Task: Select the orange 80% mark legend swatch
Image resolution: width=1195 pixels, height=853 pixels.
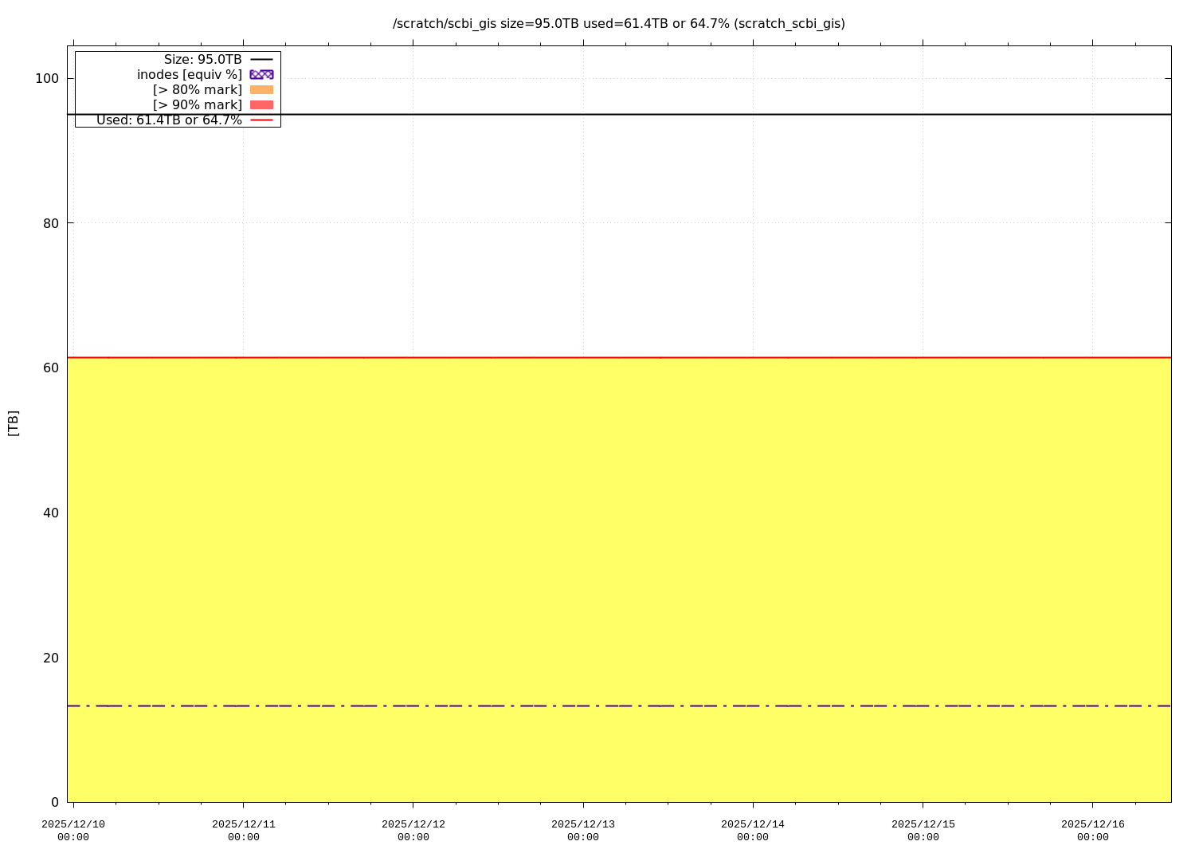Action: (261, 89)
